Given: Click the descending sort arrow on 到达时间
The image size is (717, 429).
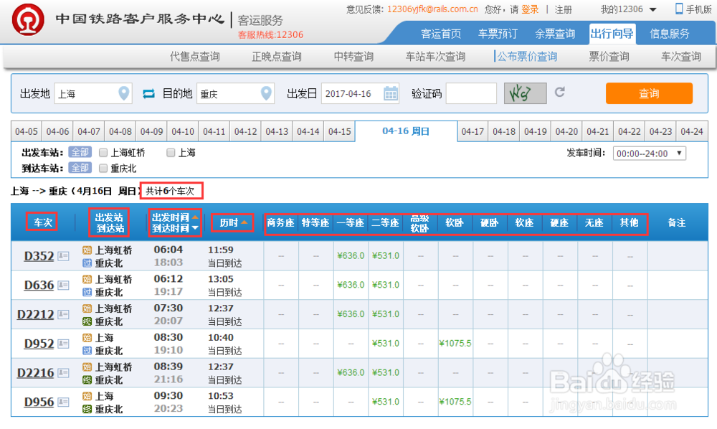Looking at the screenshot, I should tap(194, 228).
